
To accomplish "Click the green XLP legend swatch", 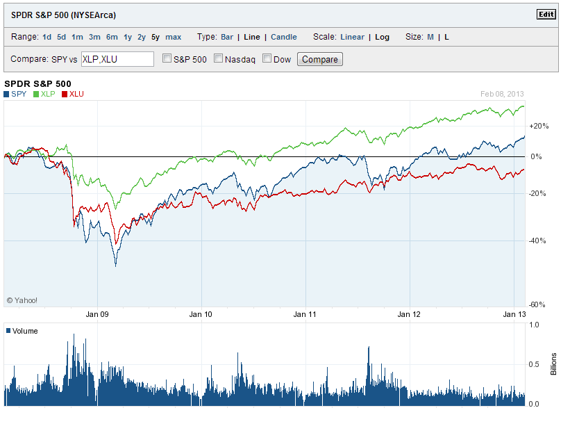I will pos(36,95).
